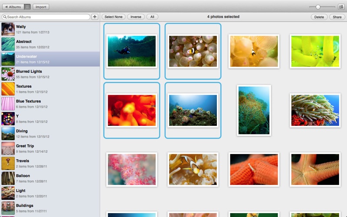Deselect the blue reef seabed photo
This screenshot has height=217, width=347.
pos(193,110)
